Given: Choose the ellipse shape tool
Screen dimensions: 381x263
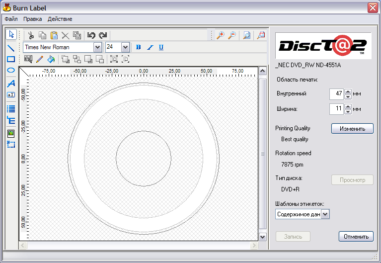Looking at the screenshot, I should click(x=11, y=71).
